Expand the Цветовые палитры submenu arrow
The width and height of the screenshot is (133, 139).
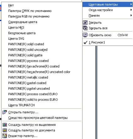131,4
